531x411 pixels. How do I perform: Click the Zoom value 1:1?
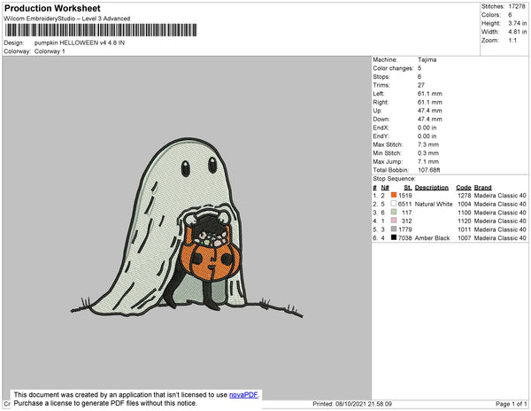pos(512,41)
